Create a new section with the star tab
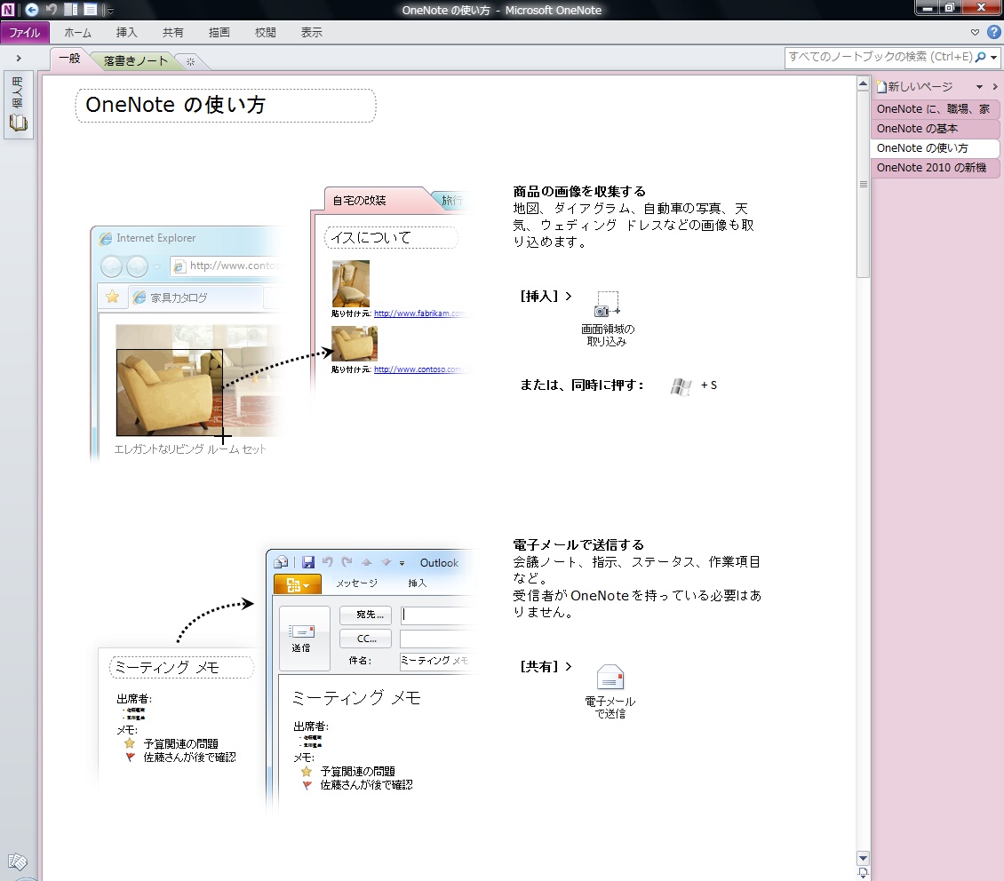The image size is (1004, 881). coord(190,61)
